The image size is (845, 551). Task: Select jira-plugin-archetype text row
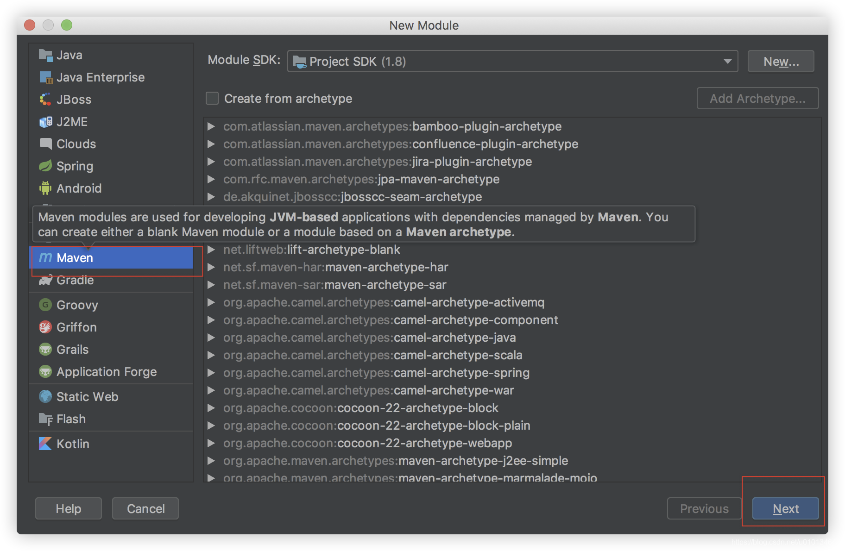click(x=378, y=162)
